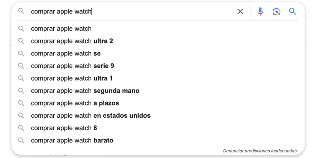Click search icon next to "segunda mano" suggestion

click(21, 91)
